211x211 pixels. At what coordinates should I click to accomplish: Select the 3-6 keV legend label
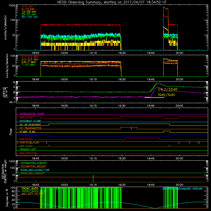pos(27,6)
